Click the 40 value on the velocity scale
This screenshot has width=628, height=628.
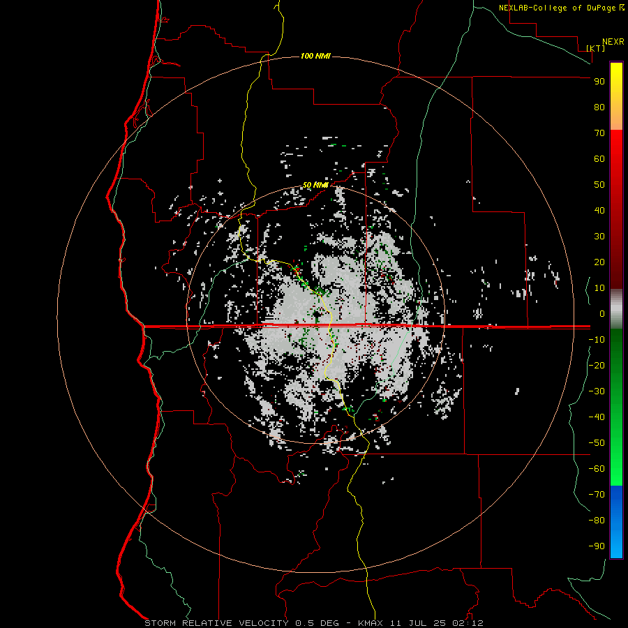pos(599,211)
